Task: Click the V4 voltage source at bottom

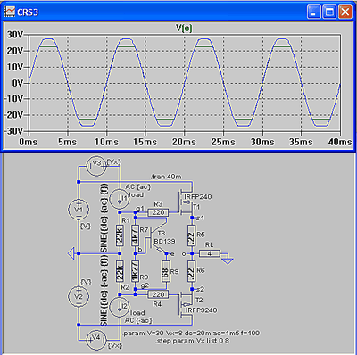Action: coord(95,340)
